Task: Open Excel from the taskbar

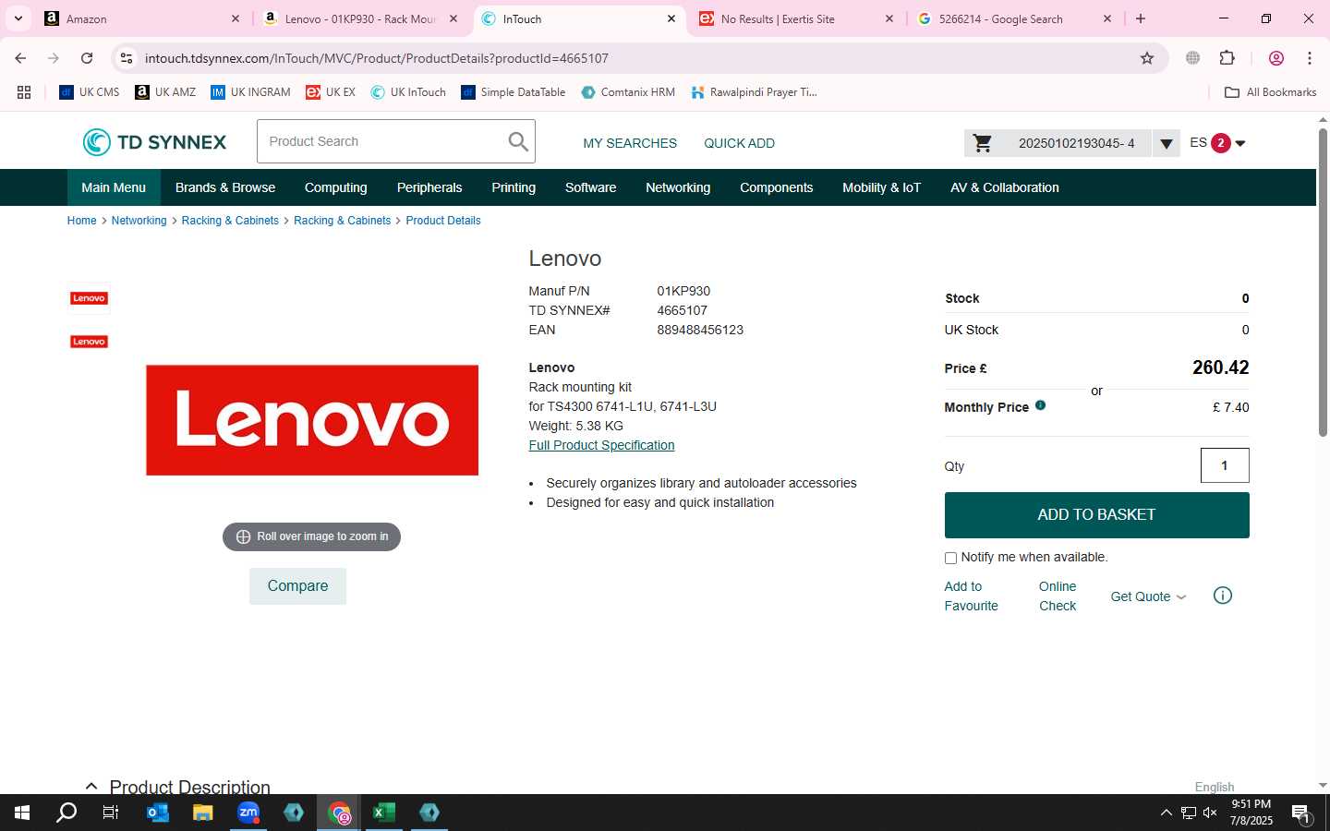Action: click(384, 813)
